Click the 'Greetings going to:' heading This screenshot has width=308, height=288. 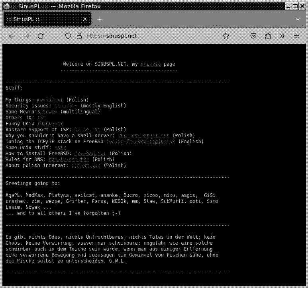pyautogui.click(x=33, y=183)
